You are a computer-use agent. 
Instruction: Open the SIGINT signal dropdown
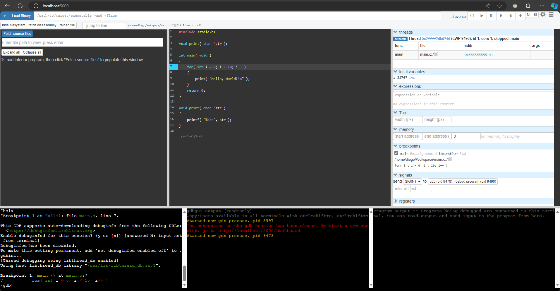click(x=412, y=182)
